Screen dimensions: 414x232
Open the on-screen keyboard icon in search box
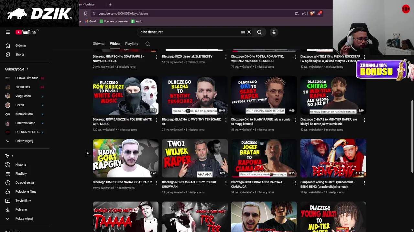click(x=243, y=32)
